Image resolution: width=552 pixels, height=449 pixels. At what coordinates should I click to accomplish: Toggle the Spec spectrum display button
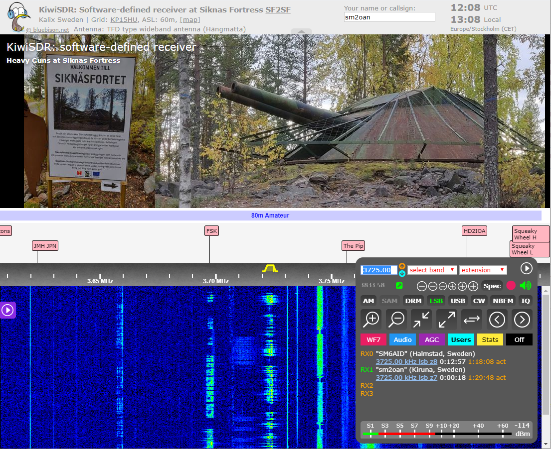[x=492, y=286]
